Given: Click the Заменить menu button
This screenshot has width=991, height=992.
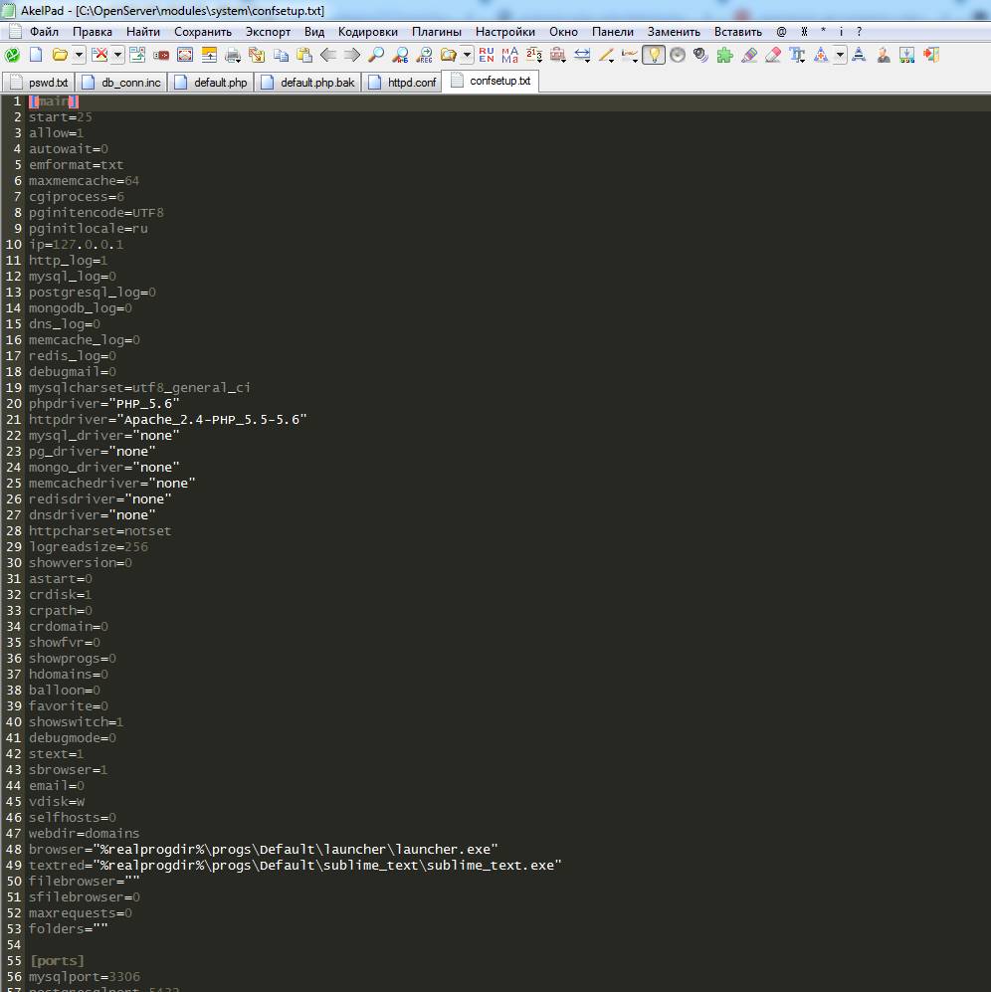Looking at the screenshot, I should [674, 32].
